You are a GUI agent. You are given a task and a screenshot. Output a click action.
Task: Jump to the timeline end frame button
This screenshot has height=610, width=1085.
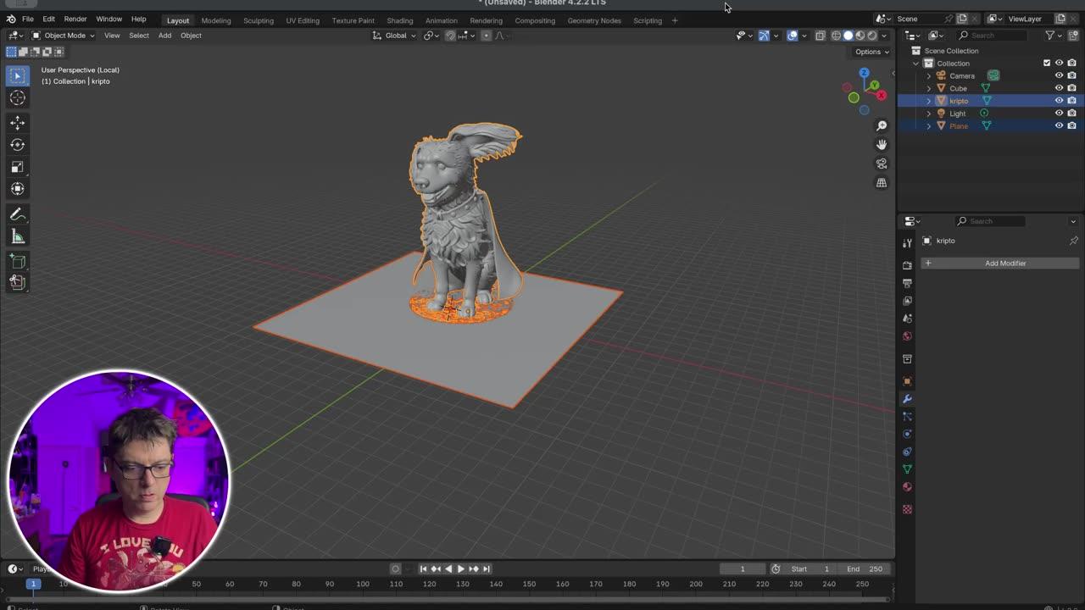pyautogui.click(x=487, y=568)
